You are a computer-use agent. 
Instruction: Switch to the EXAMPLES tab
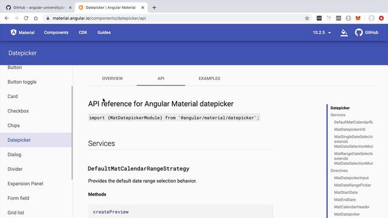pyautogui.click(x=209, y=79)
